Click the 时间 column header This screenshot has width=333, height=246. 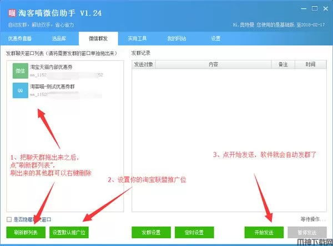[x=310, y=64]
